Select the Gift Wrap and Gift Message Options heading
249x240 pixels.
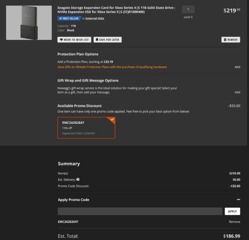point(88,81)
